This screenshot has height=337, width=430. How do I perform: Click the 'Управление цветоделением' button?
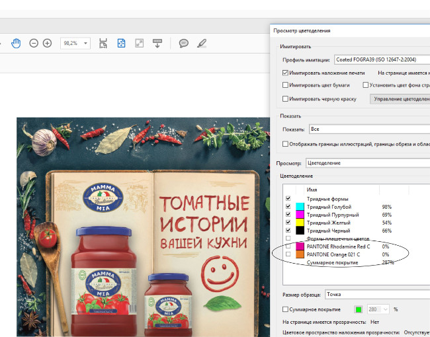(x=400, y=98)
